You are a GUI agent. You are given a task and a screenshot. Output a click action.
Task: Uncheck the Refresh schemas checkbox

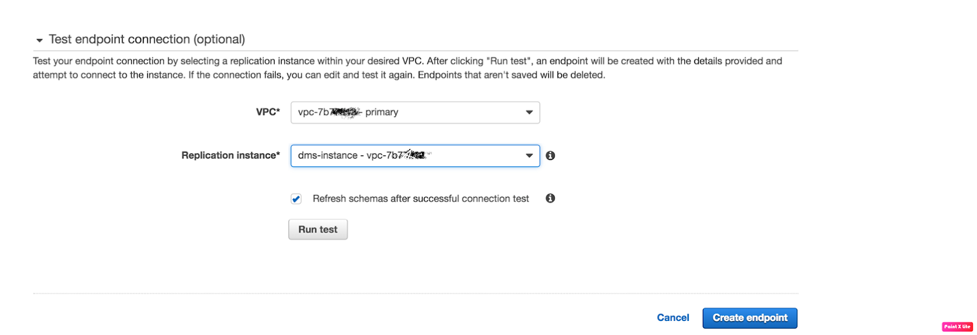click(296, 199)
